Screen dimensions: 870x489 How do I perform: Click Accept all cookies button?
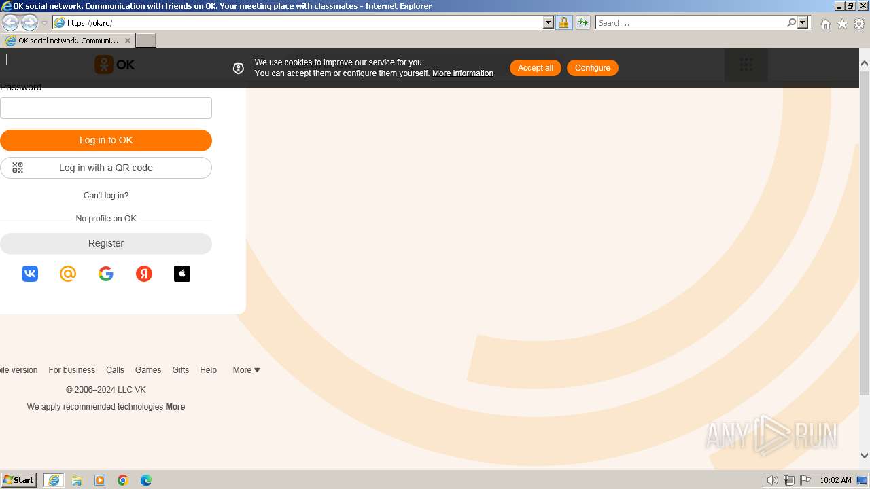point(536,68)
